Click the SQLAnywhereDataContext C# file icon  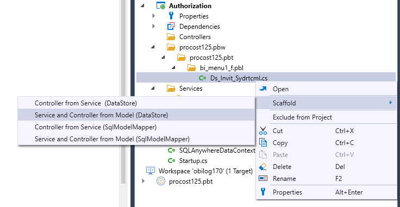coord(171,150)
